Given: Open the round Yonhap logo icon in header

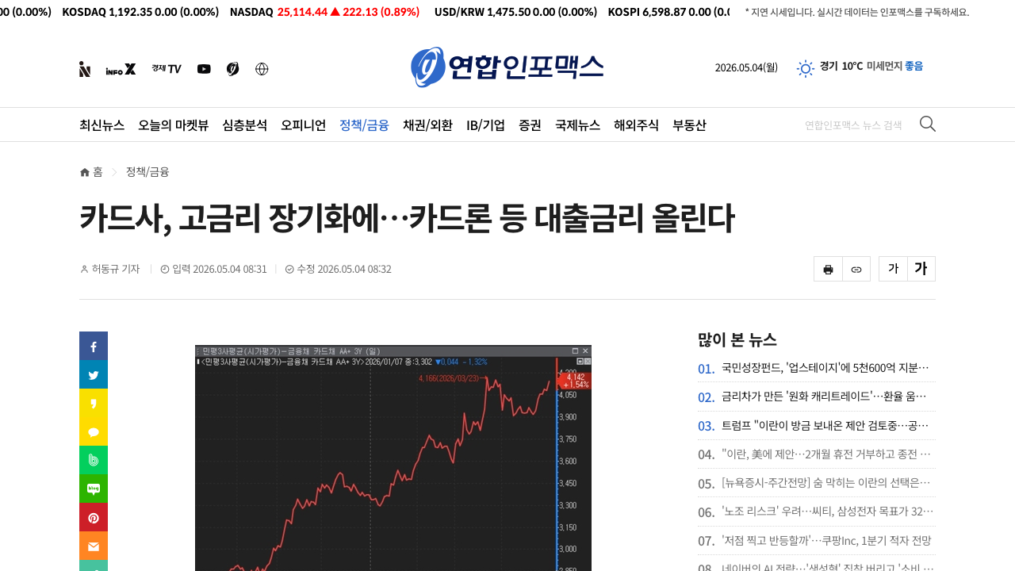Looking at the screenshot, I should [232, 69].
